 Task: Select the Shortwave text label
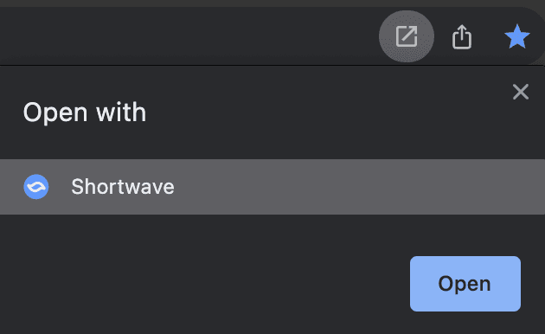(123, 187)
